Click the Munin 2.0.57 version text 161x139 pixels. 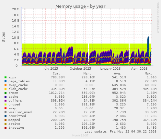80,135
